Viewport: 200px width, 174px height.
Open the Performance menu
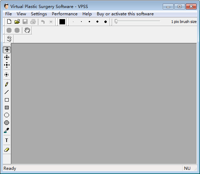[65, 14]
